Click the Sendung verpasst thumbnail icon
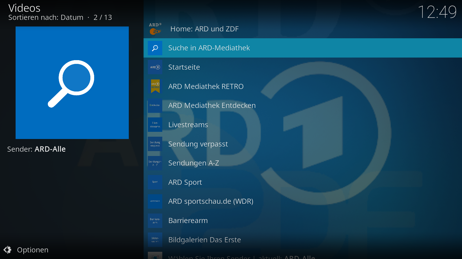This screenshot has width=462, height=259. 155,144
